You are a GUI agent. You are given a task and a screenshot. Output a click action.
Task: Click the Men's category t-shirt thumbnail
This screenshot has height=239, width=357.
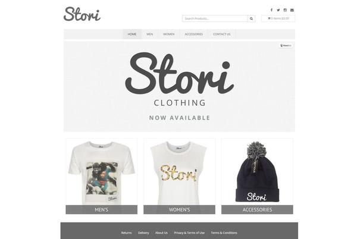[102, 172]
